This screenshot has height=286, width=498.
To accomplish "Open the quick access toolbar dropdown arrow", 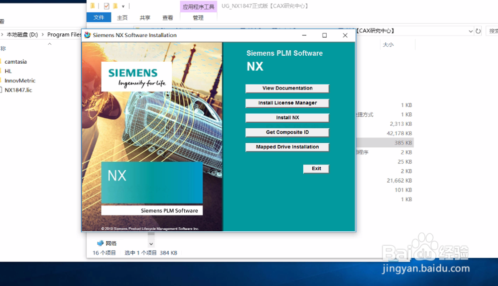I will [x=123, y=6].
